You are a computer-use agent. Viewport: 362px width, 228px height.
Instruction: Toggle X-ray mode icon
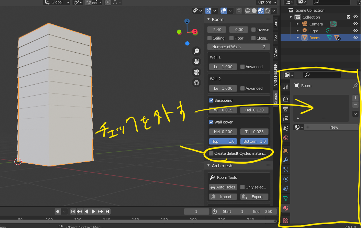click(239, 11)
